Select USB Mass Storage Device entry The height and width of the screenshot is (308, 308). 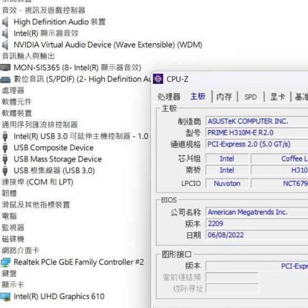(58, 160)
